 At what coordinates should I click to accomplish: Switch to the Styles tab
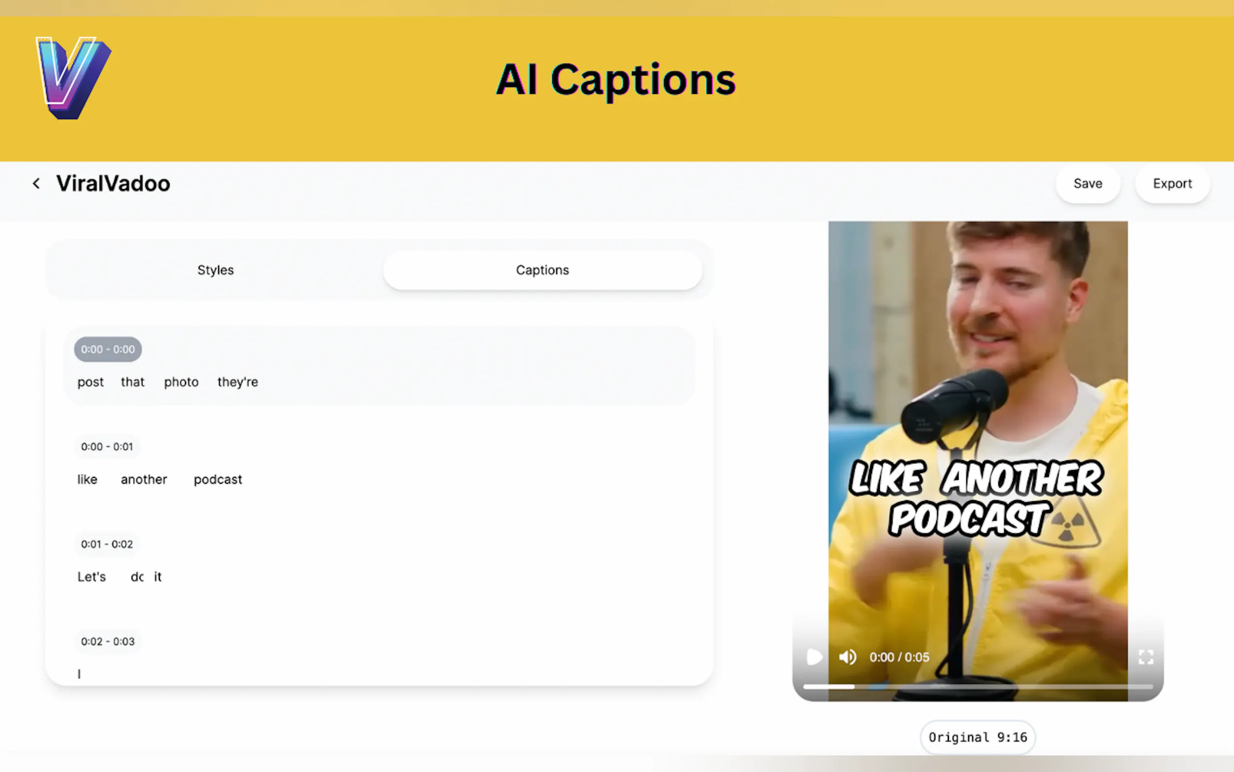(x=215, y=270)
